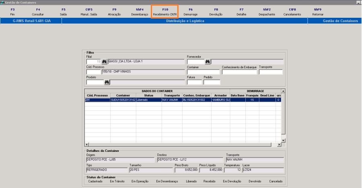Screen dimensions: 362x188
Task: Open the Filial lookup binoculars icon
Action: click(104, 61)
